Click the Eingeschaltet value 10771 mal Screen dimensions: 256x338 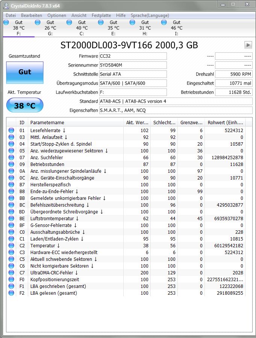coord(233,83)
